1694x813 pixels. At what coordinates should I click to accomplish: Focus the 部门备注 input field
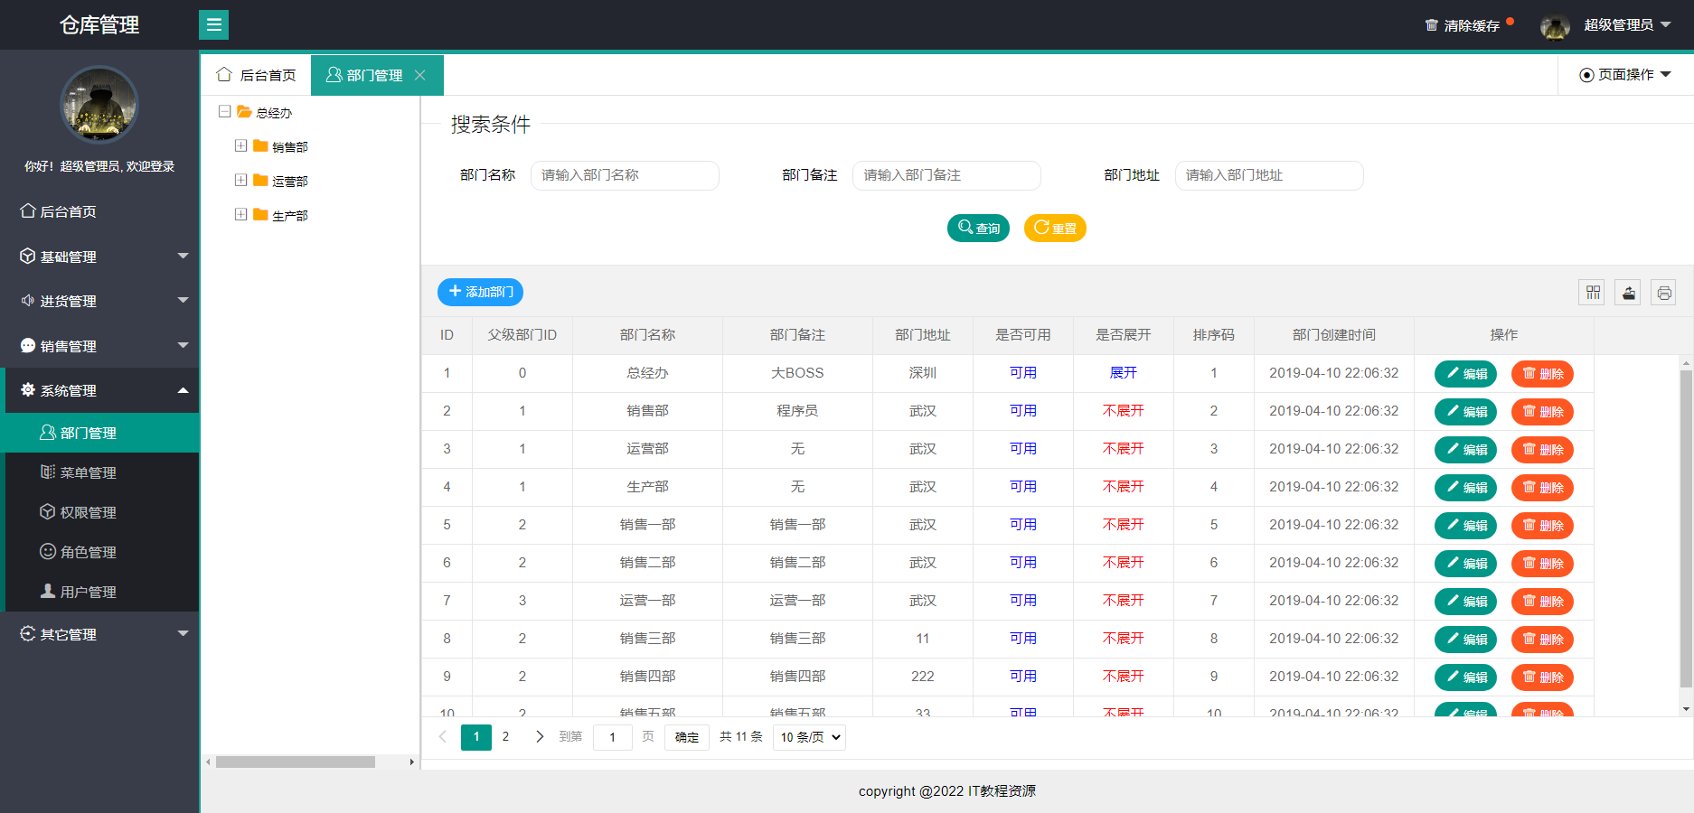point(946,175)
